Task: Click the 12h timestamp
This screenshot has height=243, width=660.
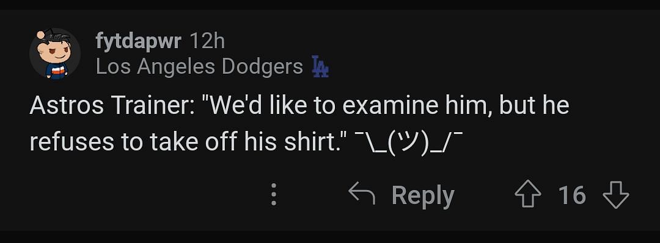Action: coord(208,41)
